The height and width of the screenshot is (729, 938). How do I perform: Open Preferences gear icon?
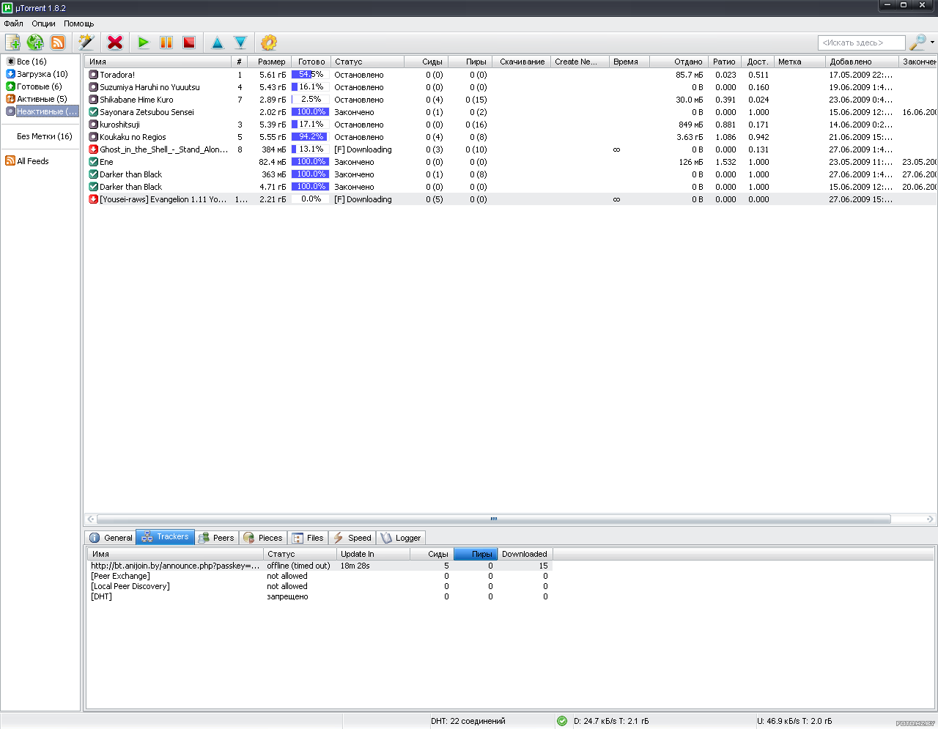pos(269,42)
